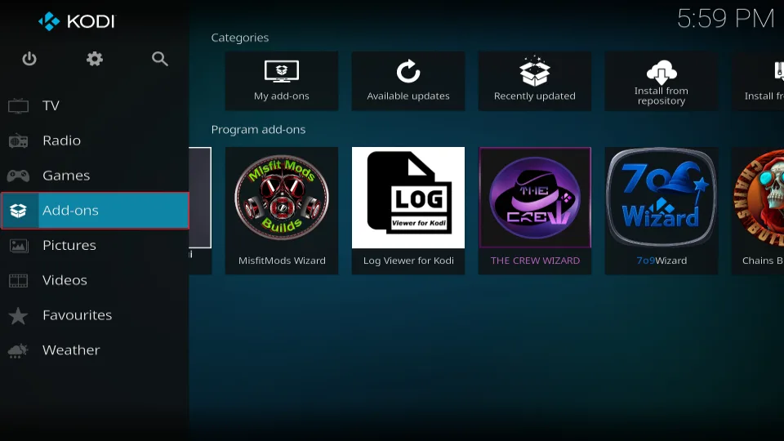Image resolution: width=784 pixels, height=441 pixels.
Task: Open the Chains Build add-on tile
Action: (x=758, y=211)
